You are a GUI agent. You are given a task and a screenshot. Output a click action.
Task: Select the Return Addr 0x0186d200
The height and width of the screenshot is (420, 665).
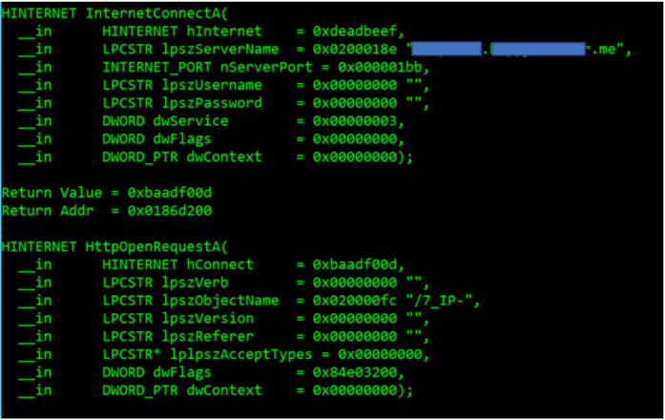[x=169, y=211]
